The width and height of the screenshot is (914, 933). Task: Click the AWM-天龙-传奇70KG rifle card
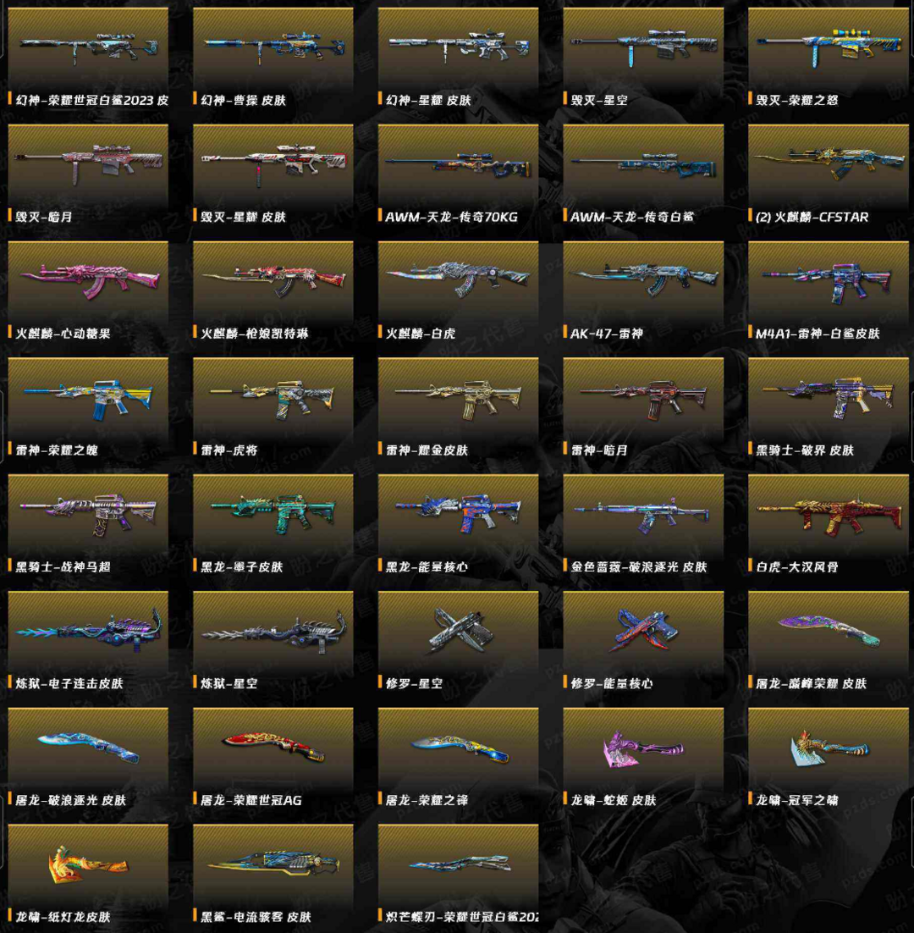(458, 174)
